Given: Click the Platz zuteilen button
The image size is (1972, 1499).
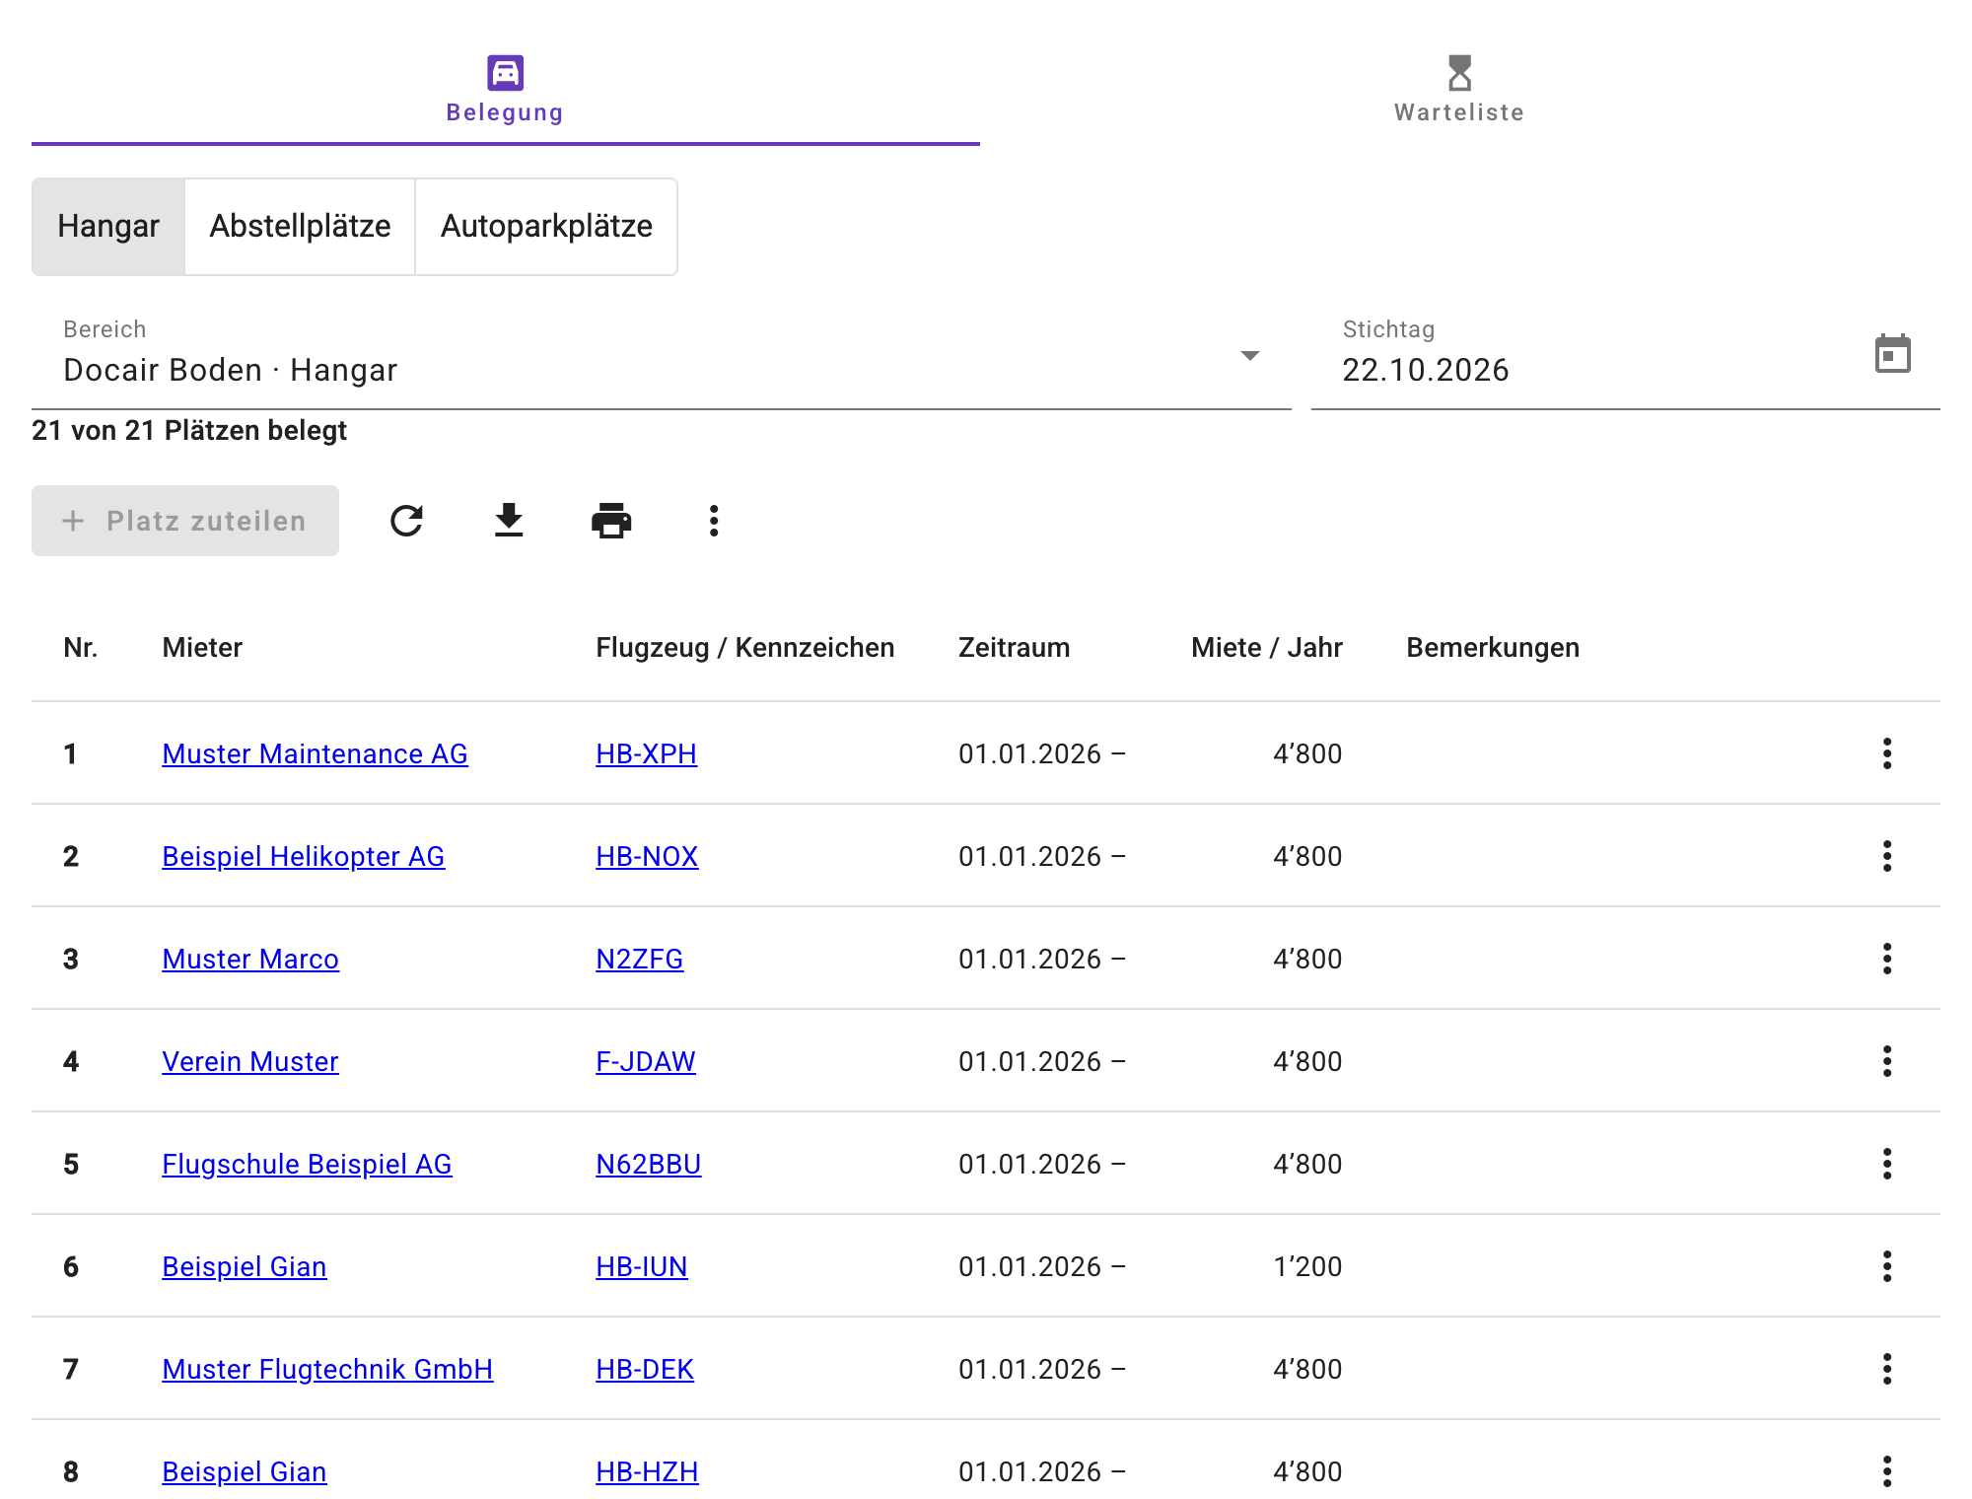Looking at the screenshot, I should tap(185, 521).
